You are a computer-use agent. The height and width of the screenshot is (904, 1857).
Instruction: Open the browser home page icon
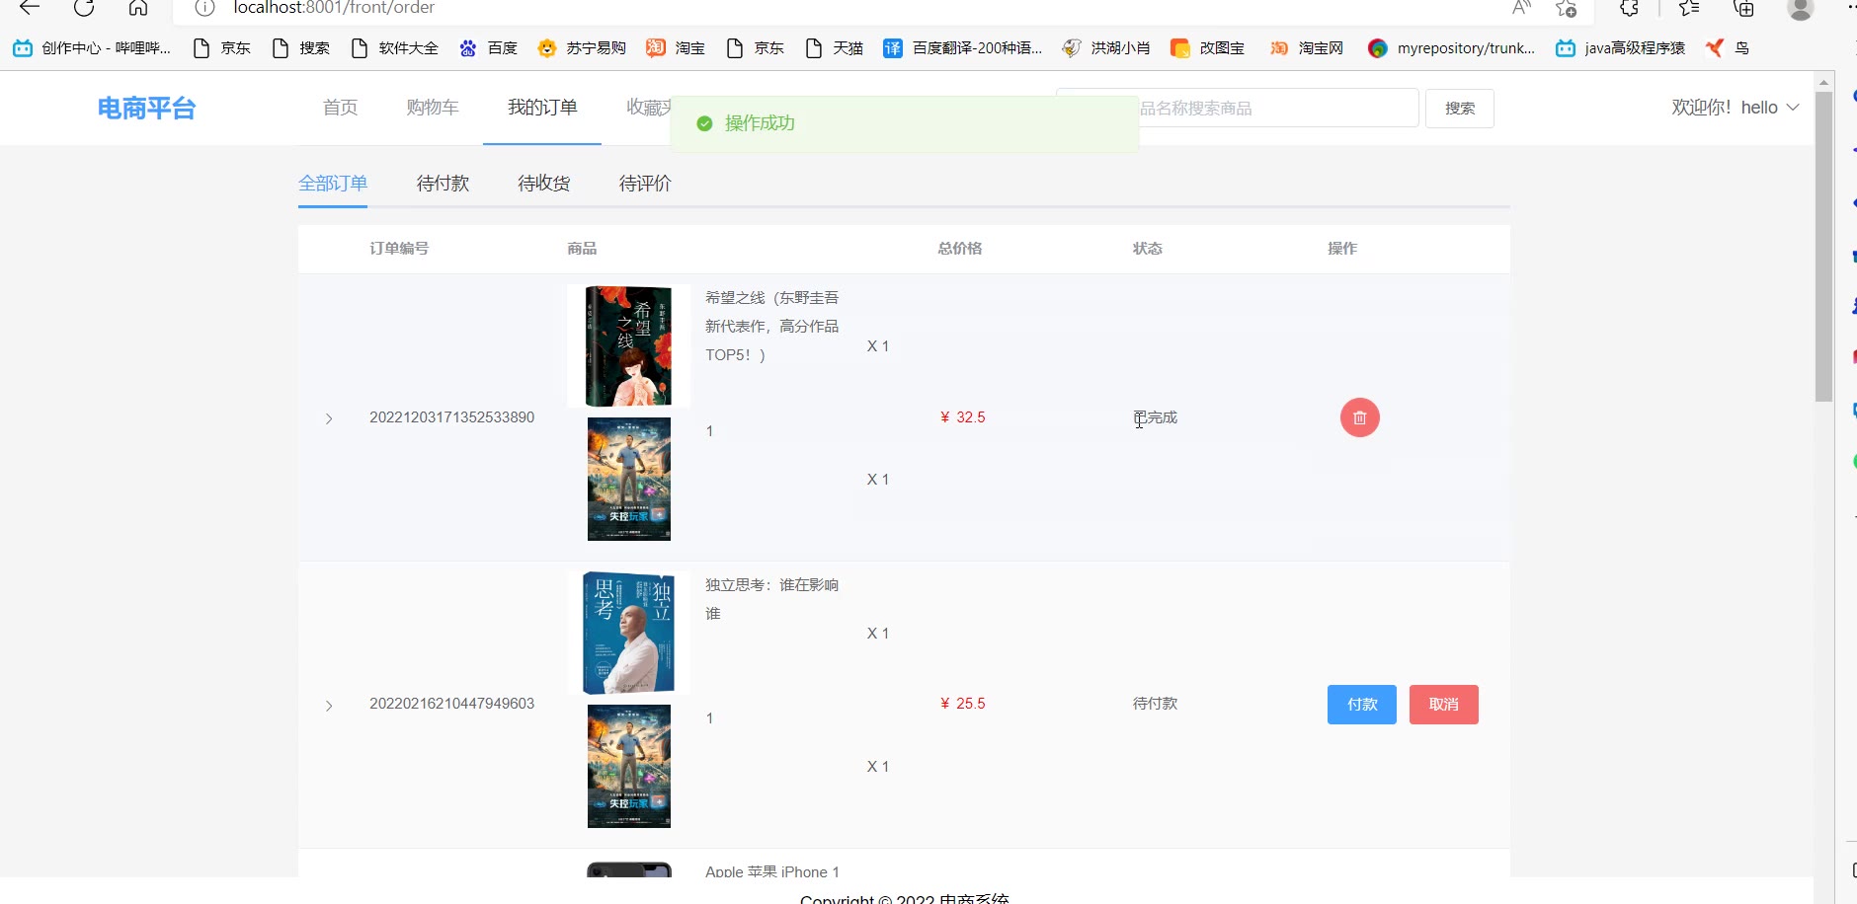(x=138, y=8)
